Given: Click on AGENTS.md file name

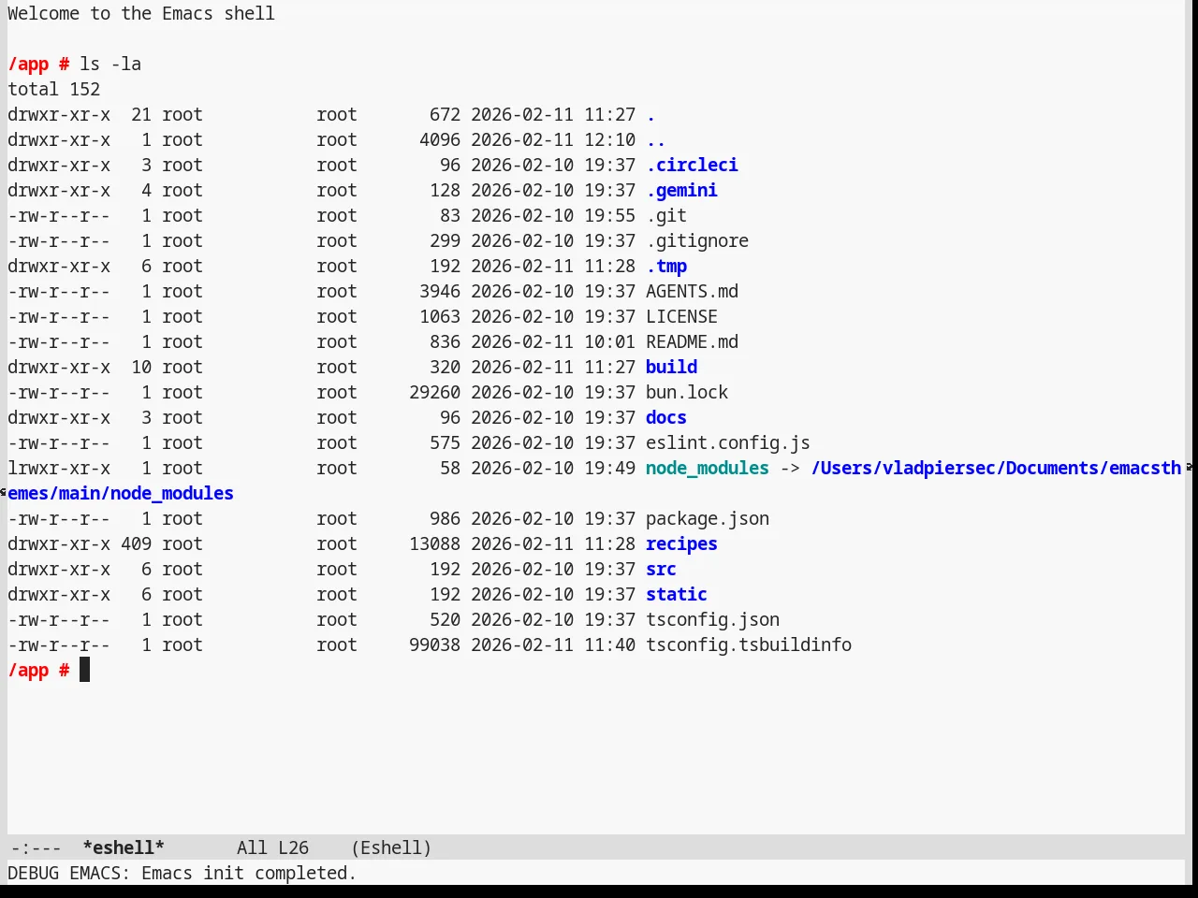Looking at the screenshot, I should tap(692, 291).
